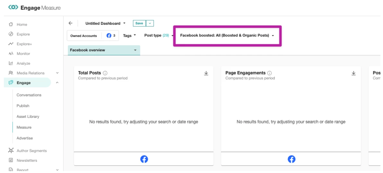Image resolution: width=383 pixels, height=173 pixels.
Task: Click the Author Segments network icon
Action: (x=11, y=151)
